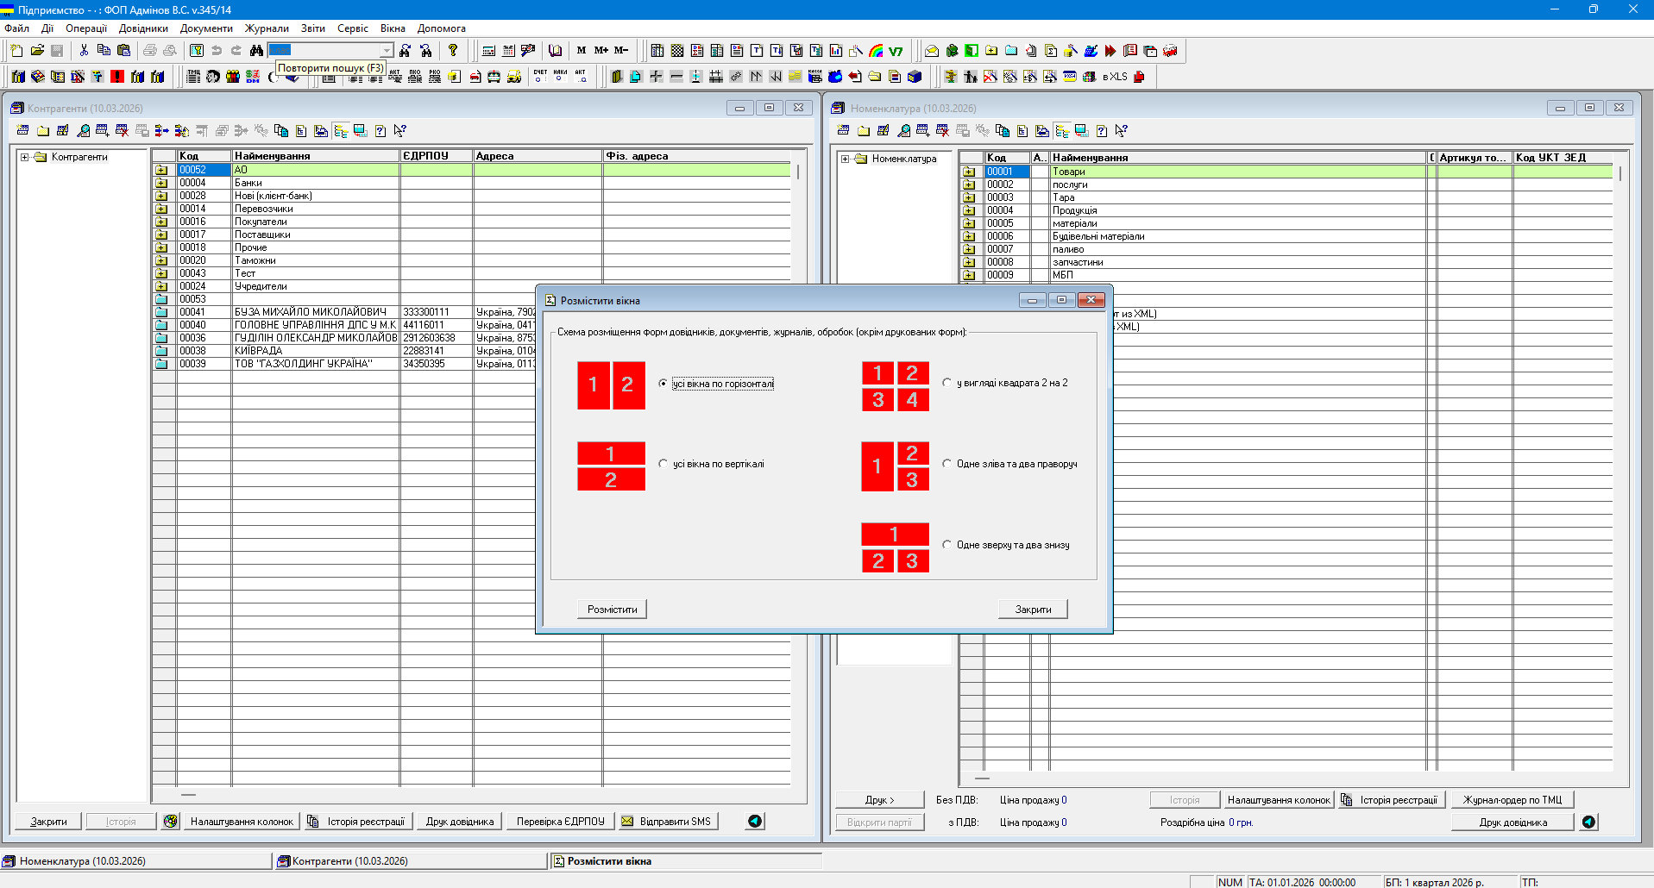The image size is (1654, 888).
Task: Select 'усі вікна по вертикалі' radio option
Action: pos(663,464)
